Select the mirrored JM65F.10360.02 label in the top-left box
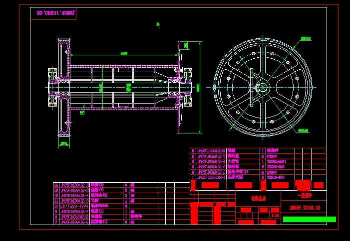This screenshot has width=350, height=241. [56, 13]
